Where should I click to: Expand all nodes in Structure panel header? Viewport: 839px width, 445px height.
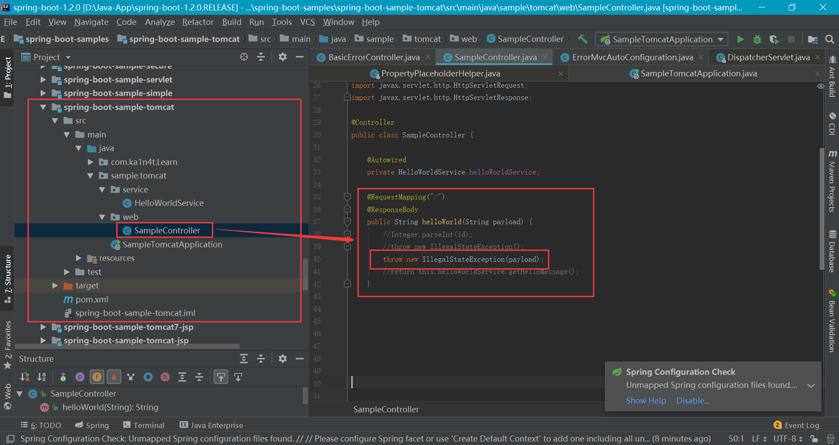pos(244,359)
